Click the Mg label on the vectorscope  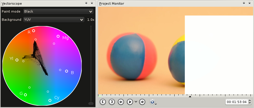coord(65,38)
